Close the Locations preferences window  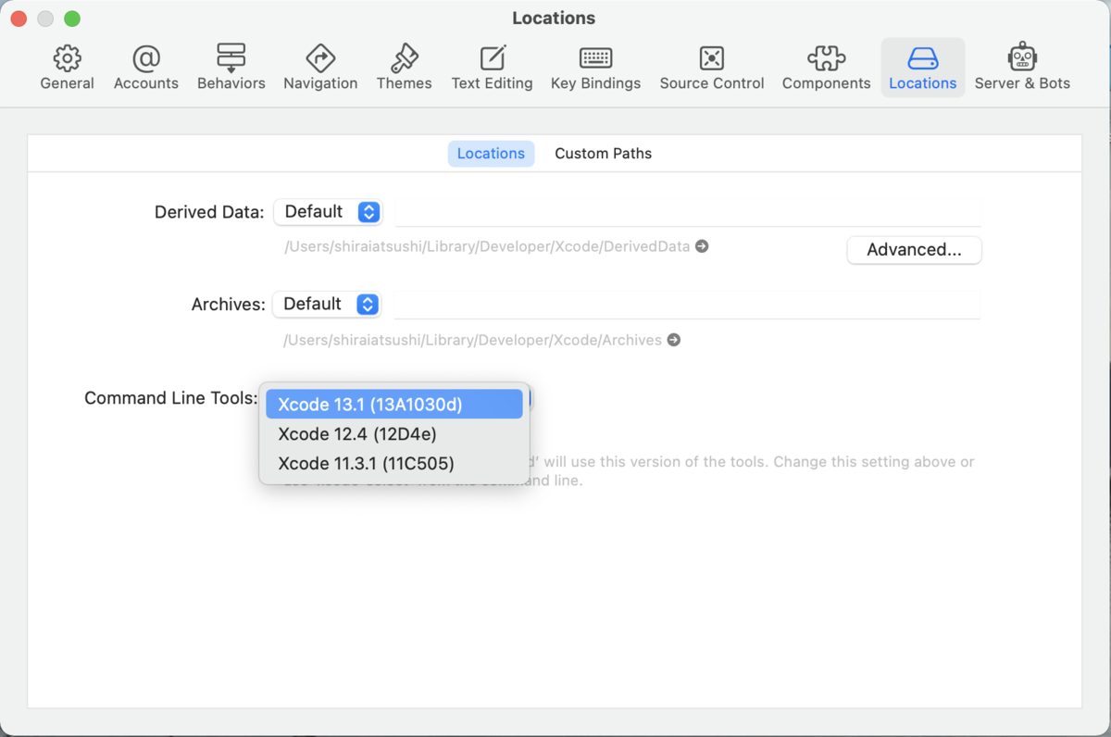19,19
